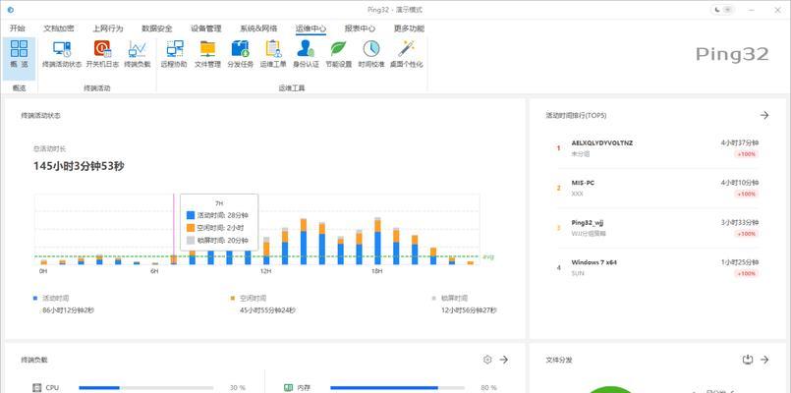The image size is (791, 393).
Task: Click the 内存 memory usage progress bar
Action: (397, 388)
